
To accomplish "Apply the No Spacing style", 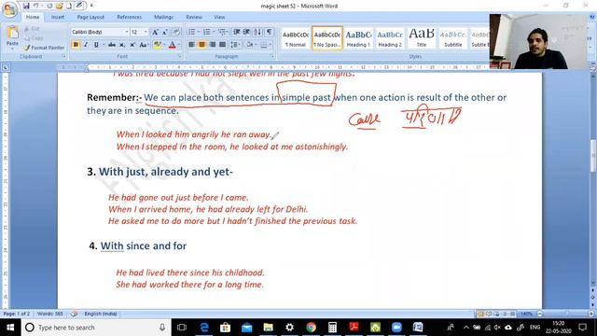I will coord(327,38).
